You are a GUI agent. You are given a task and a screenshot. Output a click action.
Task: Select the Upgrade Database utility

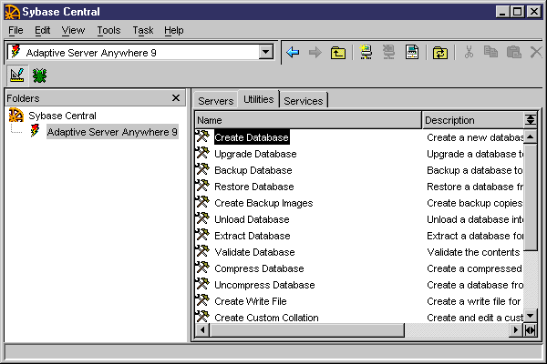(255, 154)
